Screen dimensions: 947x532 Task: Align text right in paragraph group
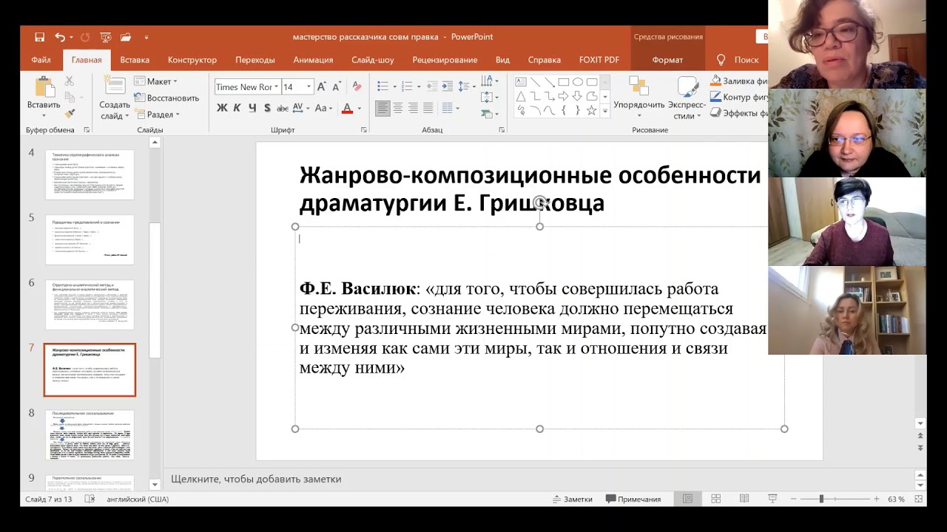click(414, 108)
